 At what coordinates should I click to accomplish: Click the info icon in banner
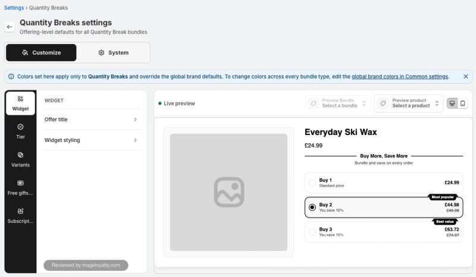[x=11, y=77]
